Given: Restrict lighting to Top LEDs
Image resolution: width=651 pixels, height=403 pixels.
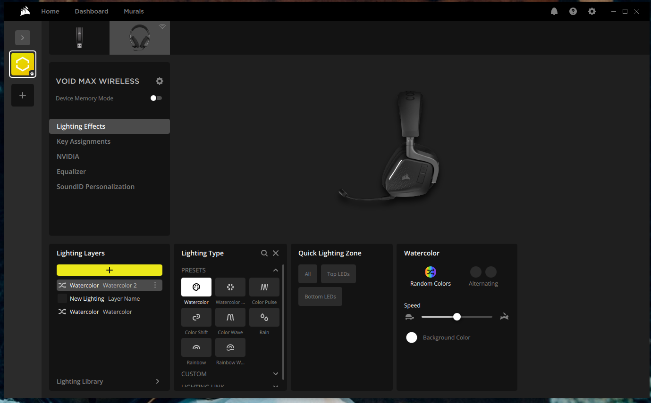Looking at the screenshot, I should tap(338, 274).
